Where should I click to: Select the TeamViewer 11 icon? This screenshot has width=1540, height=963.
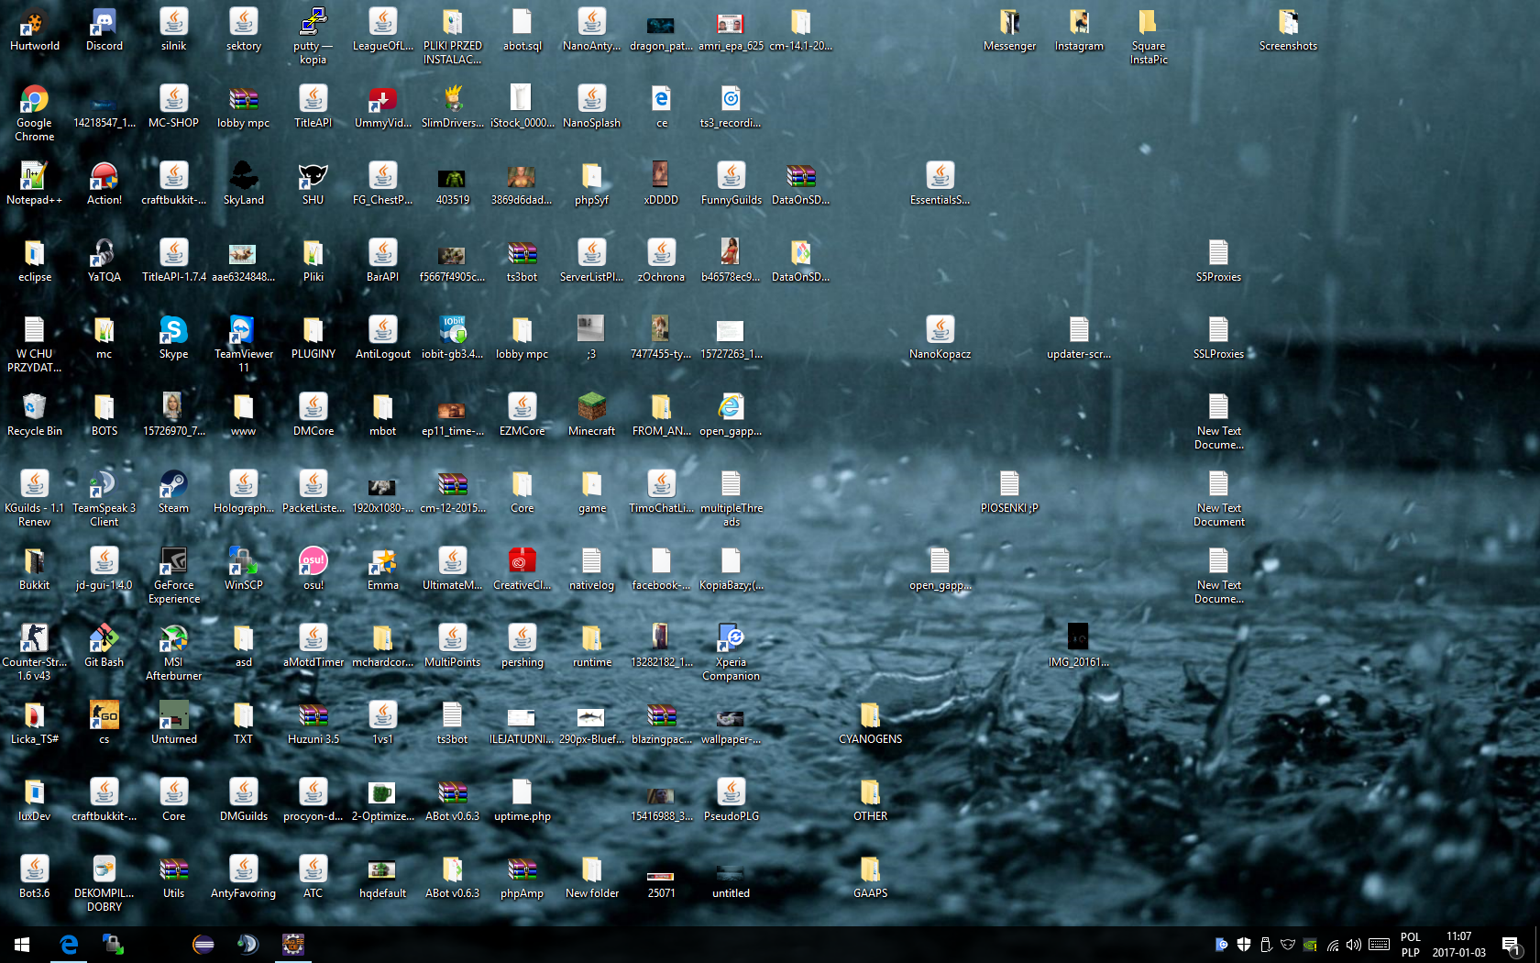[x=243, y=331]
